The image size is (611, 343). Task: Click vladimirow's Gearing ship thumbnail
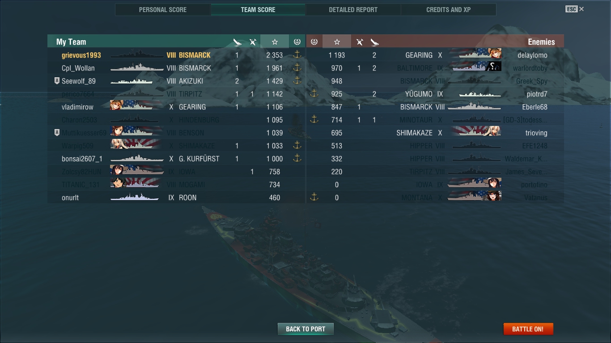click(136, 107)
